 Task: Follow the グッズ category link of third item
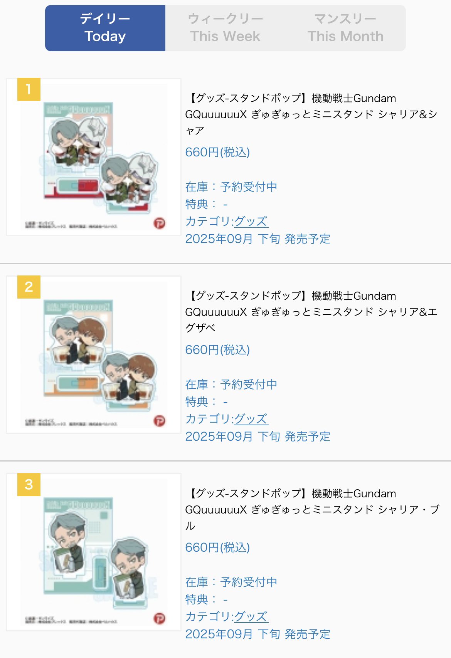coord(251,617)
